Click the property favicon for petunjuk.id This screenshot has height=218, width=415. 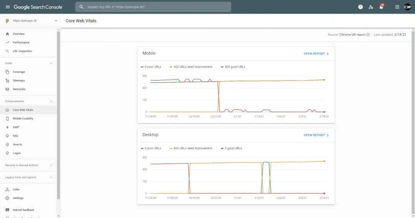(x=7, y=21)
